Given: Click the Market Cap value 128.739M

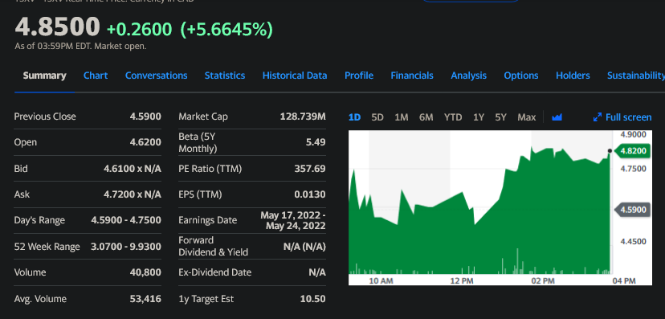Looking at the screenshot, I should point(303,117).
